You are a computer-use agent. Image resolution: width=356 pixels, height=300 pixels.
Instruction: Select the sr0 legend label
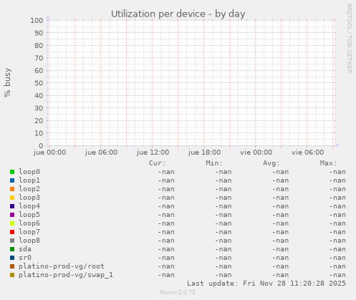point(25,258)
